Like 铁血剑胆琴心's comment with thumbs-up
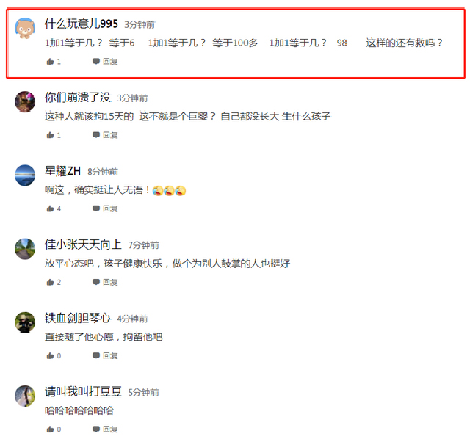Viewport: 470px width, 442px height. (50, 355)
